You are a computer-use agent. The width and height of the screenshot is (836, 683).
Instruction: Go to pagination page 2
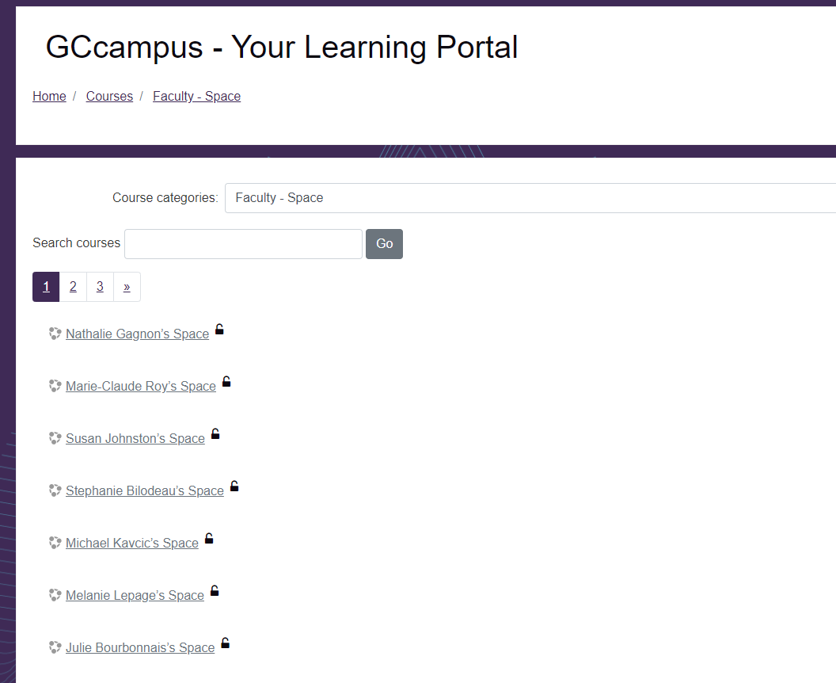(x=73, y=287)
